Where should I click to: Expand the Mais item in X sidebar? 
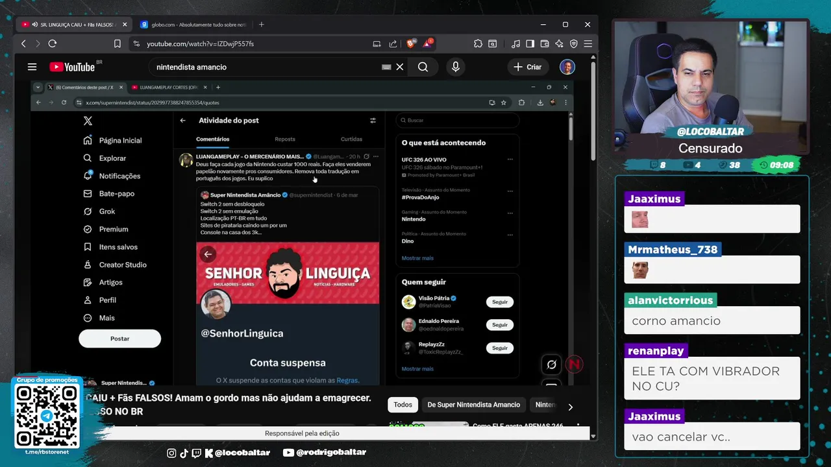pos(99,318)
